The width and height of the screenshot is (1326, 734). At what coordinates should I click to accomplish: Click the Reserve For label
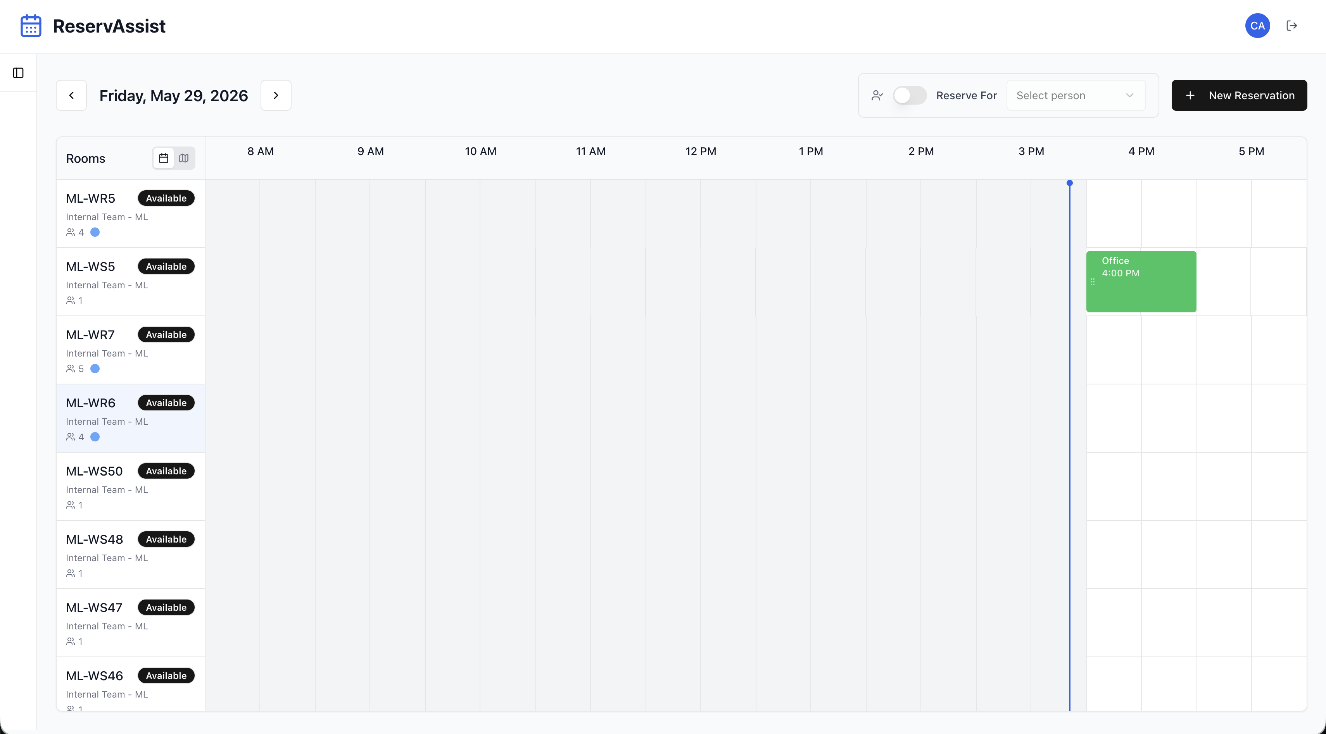(966, 96)
